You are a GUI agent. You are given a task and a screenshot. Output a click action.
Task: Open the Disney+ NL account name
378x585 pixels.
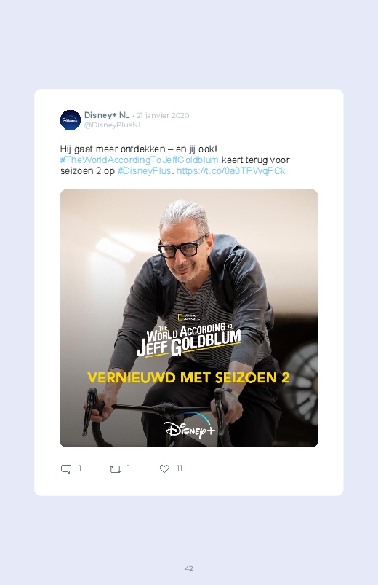point(107,115)
